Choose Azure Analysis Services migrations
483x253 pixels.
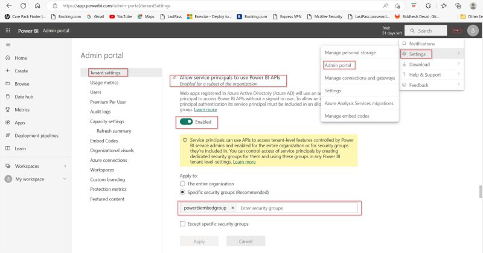pos(359,103)
